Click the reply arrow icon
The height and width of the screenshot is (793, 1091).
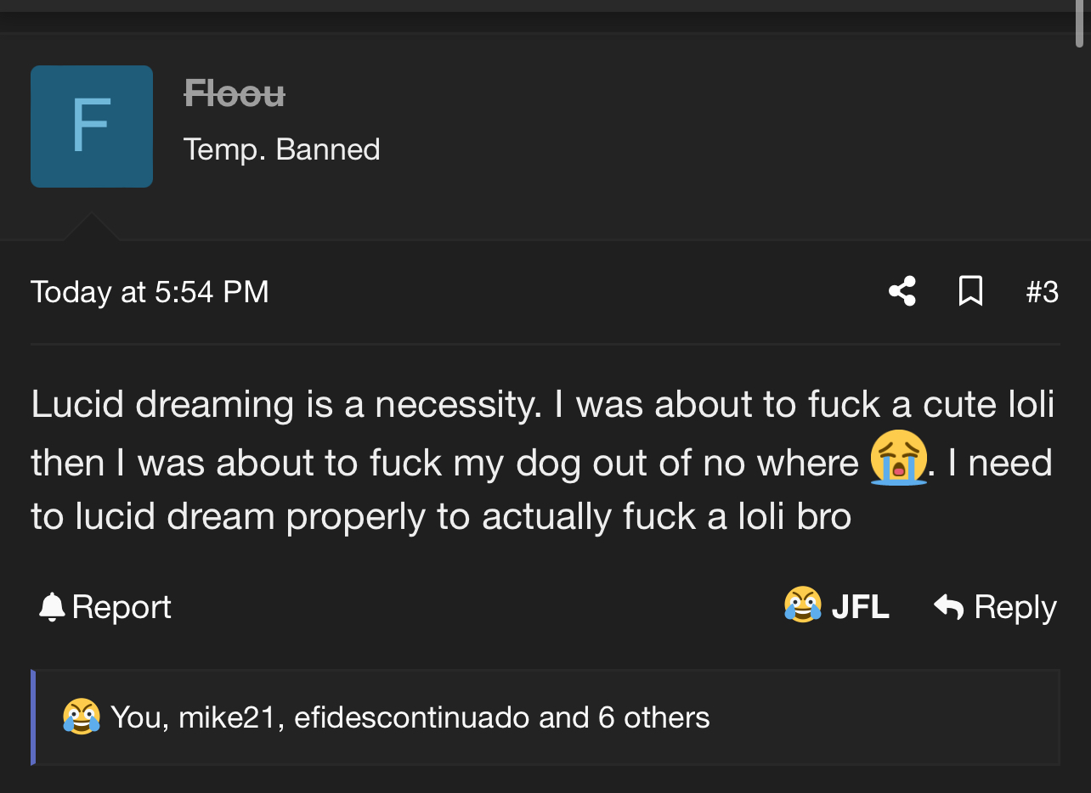tap(948, 607)
